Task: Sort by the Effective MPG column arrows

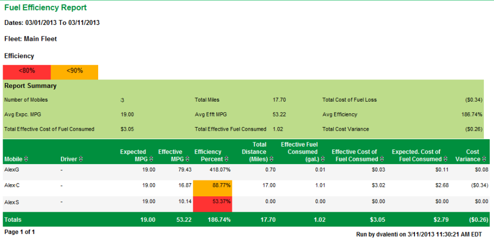Action: (x=187, y=159)
